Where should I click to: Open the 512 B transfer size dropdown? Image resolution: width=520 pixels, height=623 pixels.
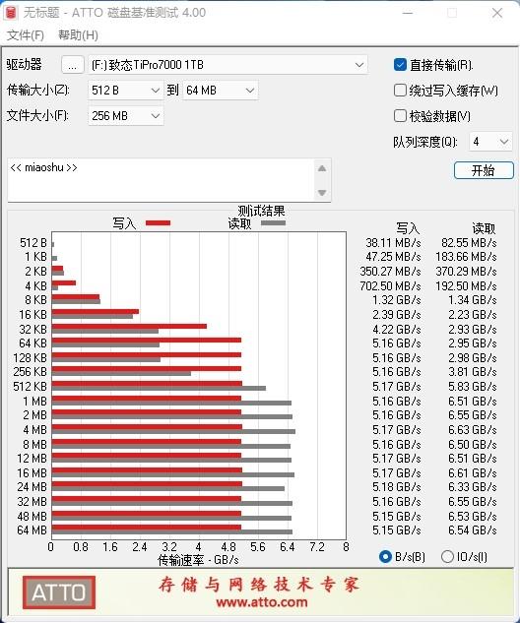click(x=126, y=91)
